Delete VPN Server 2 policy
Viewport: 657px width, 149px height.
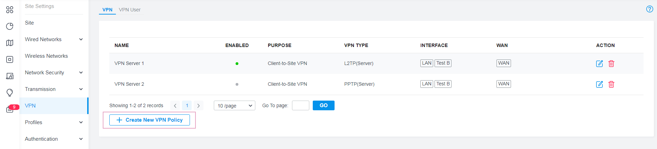tap(611, 84)
